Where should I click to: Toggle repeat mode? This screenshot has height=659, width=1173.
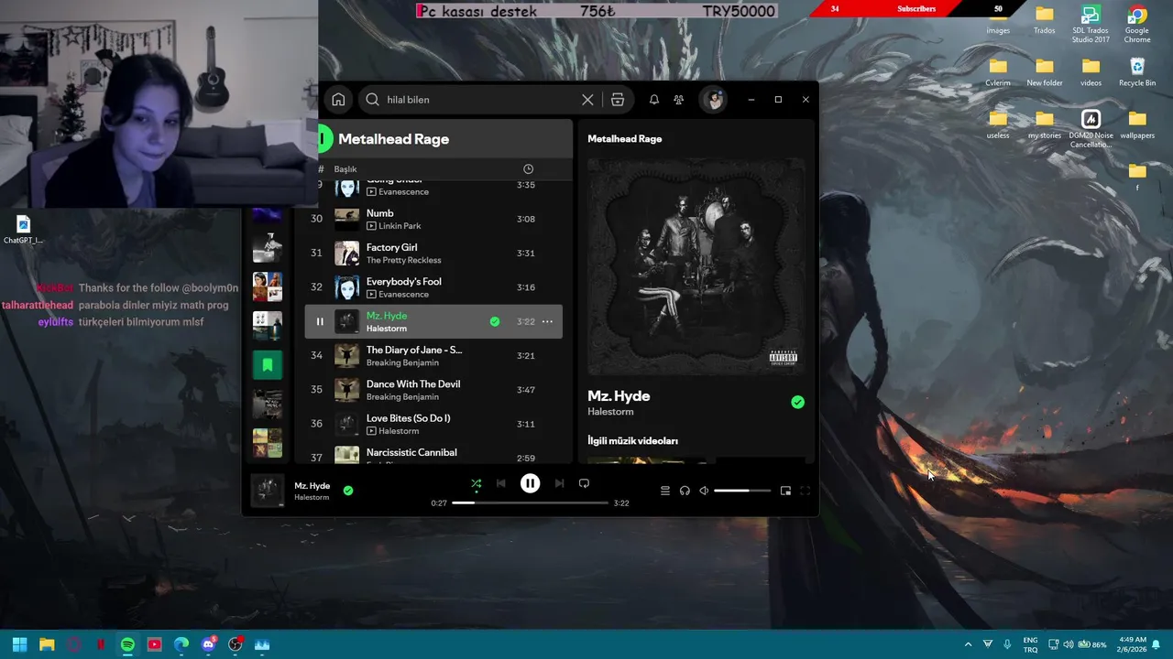[x=584, y=483]
